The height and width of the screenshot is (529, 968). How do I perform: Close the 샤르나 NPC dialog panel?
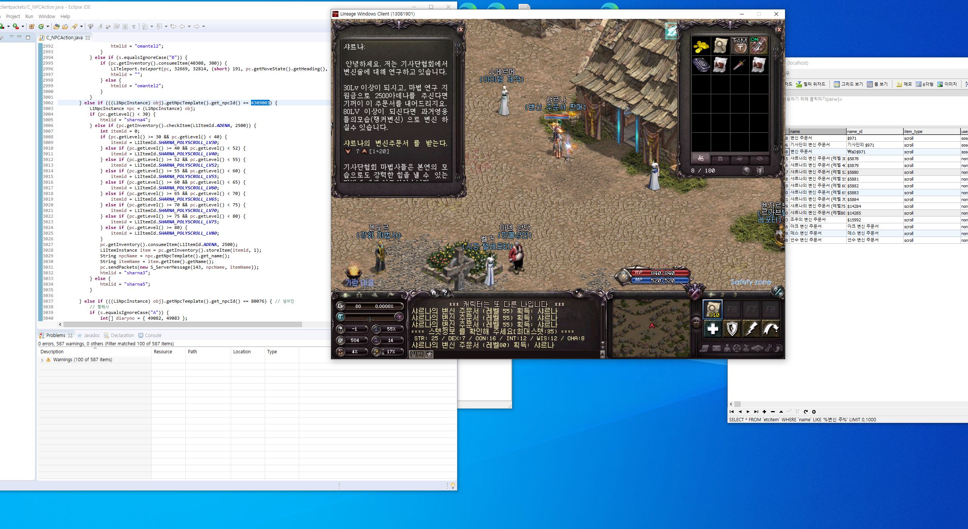click(461, 29)
